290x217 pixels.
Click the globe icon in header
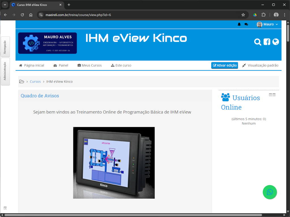[x=276, y=42]
